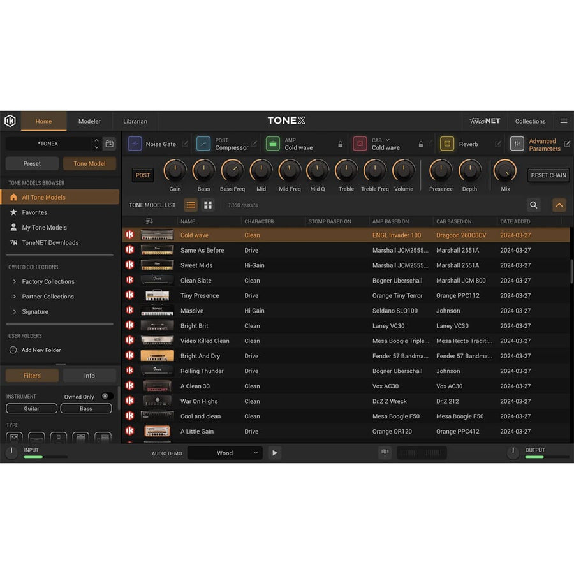Open Advanced Parameters mixer icon

(x=517, y=144)
